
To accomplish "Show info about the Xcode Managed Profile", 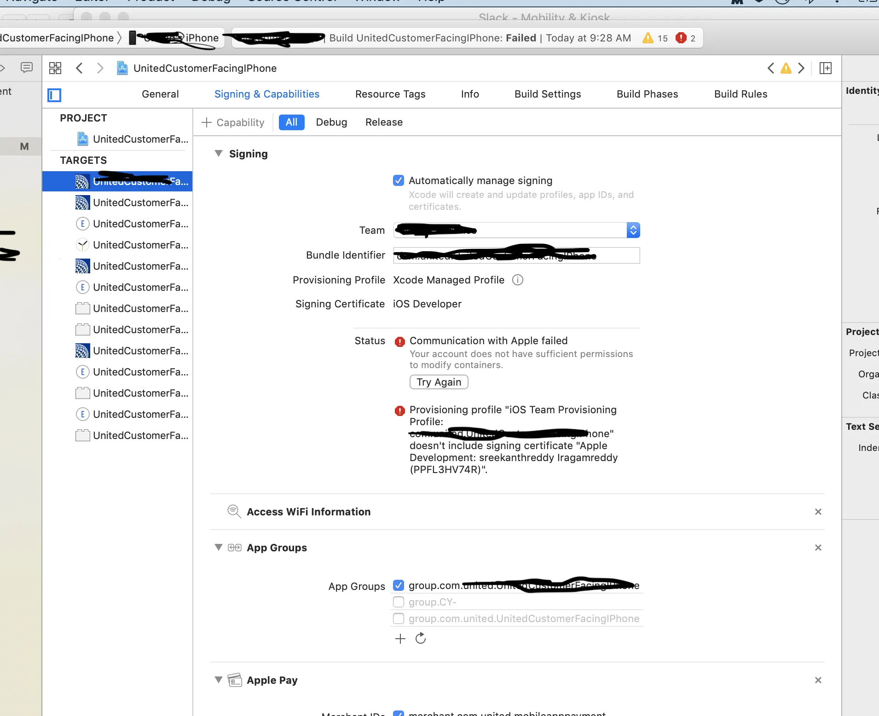I will 518,280.
